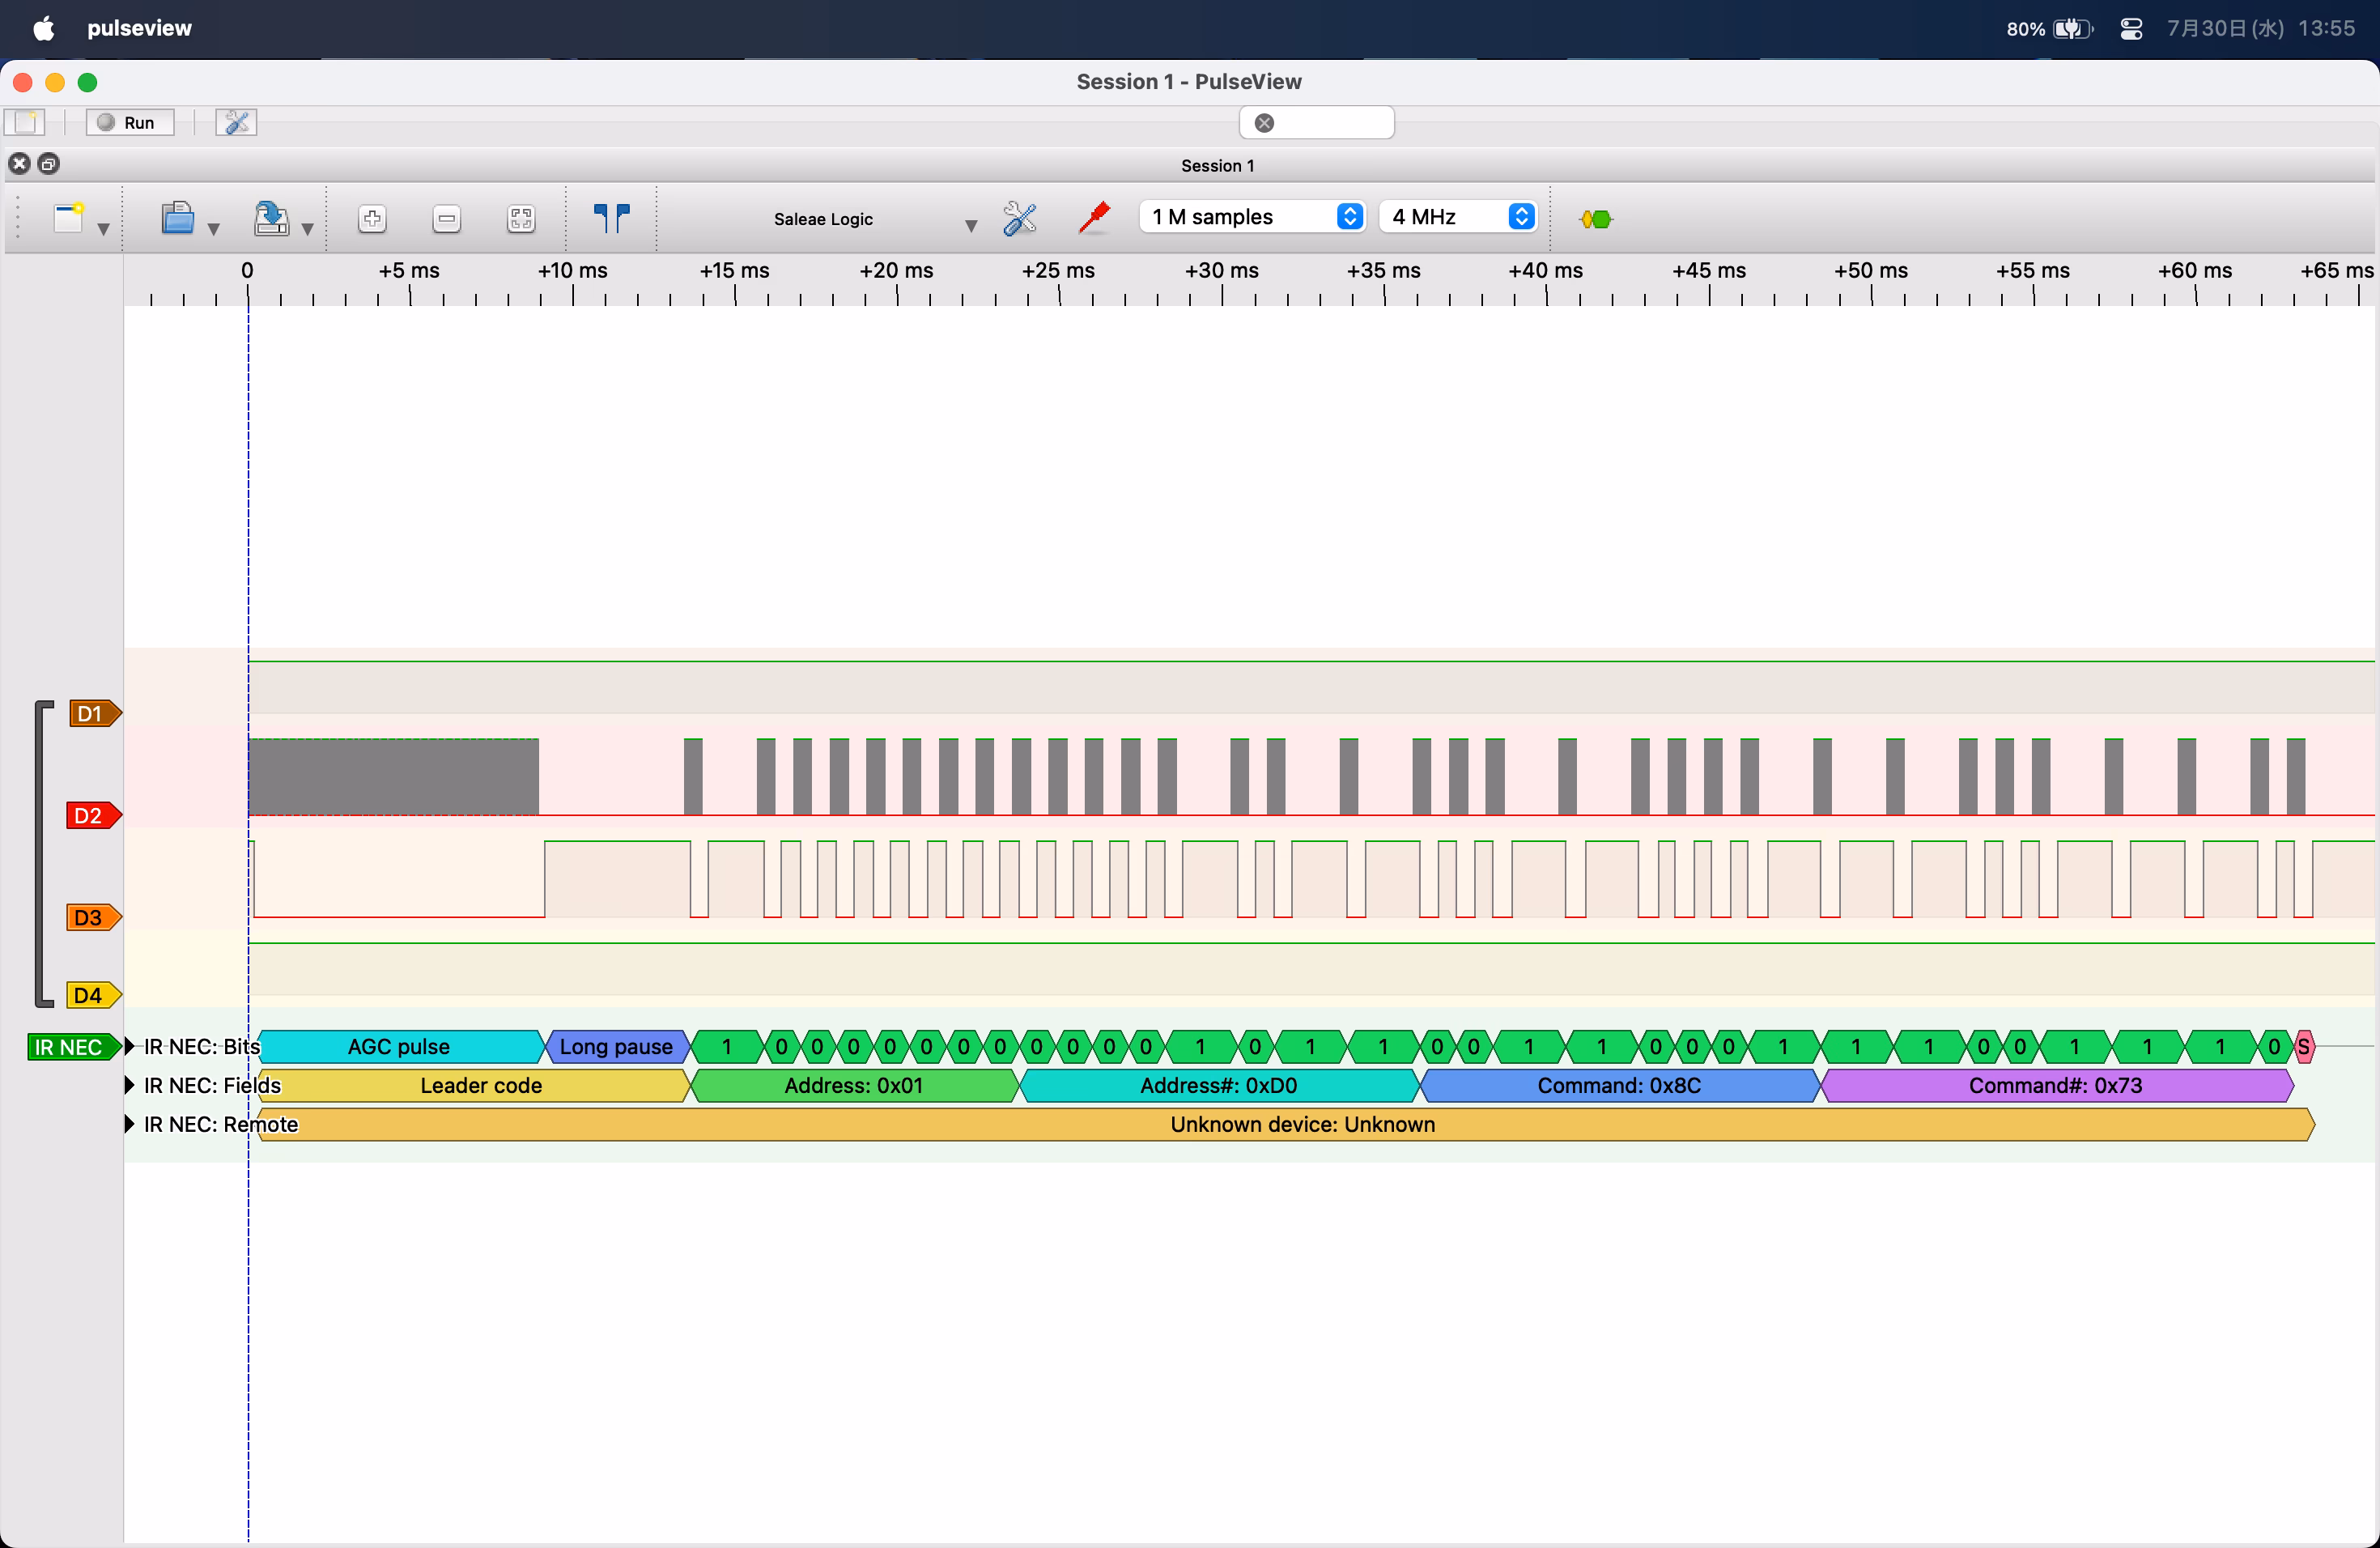Click the new session icon
This screenshot has height=1548, width=2380.
pos(68,217)
